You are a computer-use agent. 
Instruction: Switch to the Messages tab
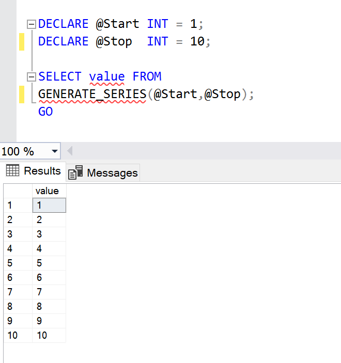click(x=104, y=172)
